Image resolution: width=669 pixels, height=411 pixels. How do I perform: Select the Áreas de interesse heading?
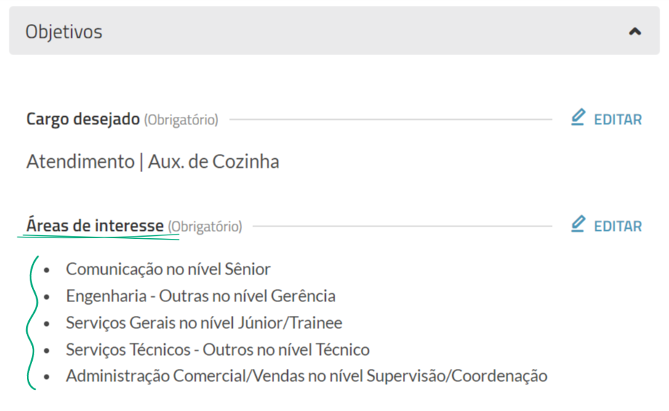[x=95, y=225]
